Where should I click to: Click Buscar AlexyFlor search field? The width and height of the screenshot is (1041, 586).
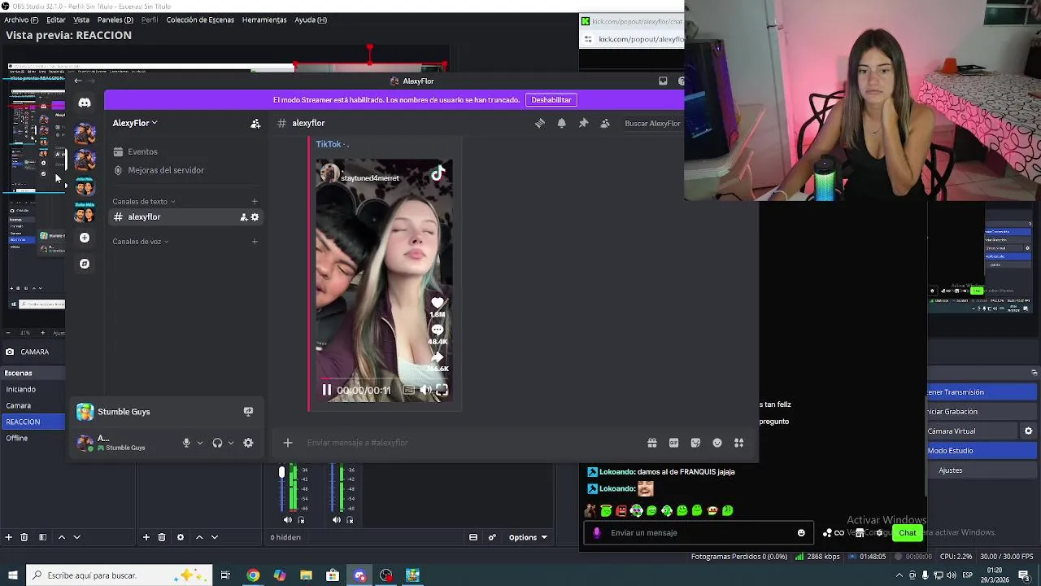click(x=652, y=124)
